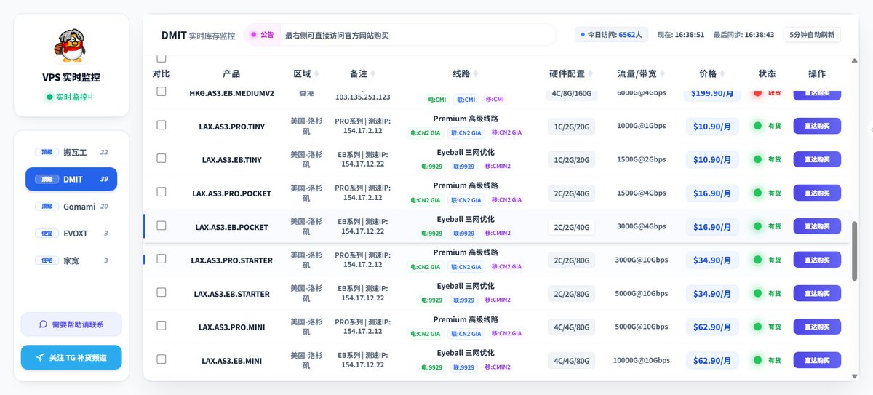
Task: Tick compare checkbox for LAX.AS3.PRO.TINY
Action: coord(162,125)
